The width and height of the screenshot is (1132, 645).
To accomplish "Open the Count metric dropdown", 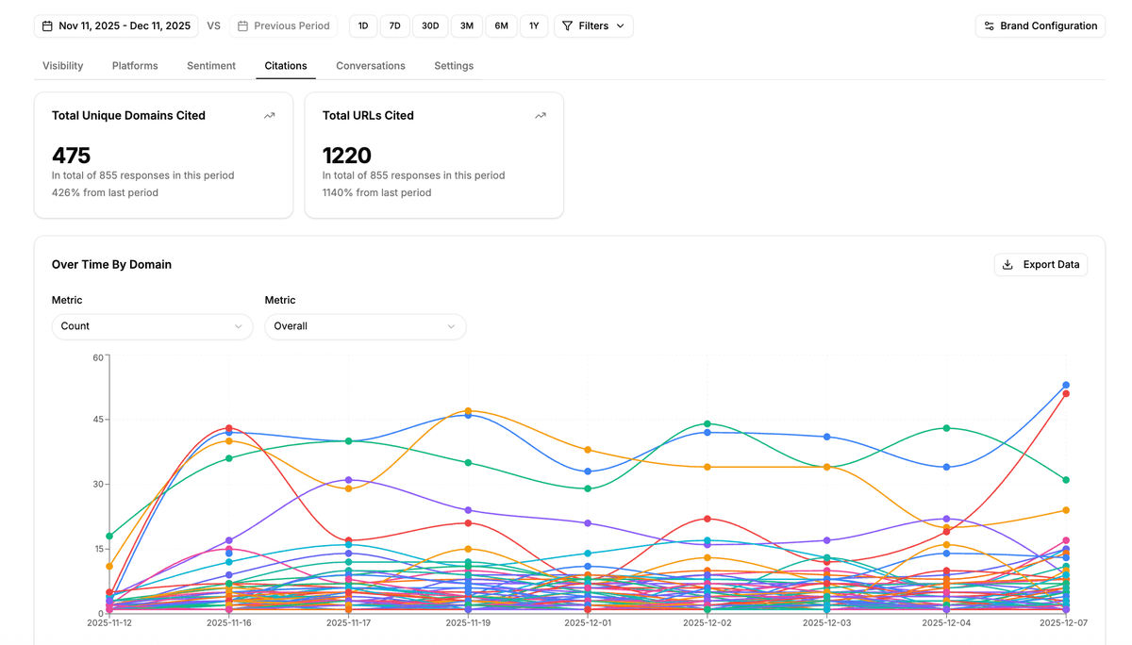I will (x=152, y=326).
